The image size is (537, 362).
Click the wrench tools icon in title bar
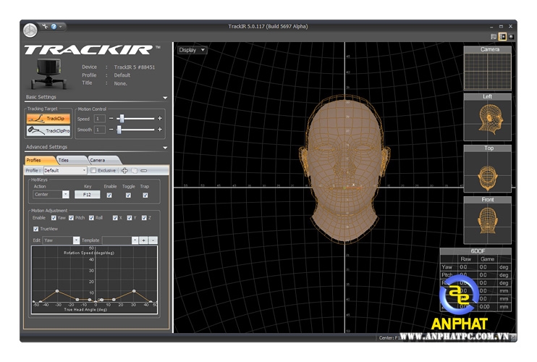click(45, 26)
